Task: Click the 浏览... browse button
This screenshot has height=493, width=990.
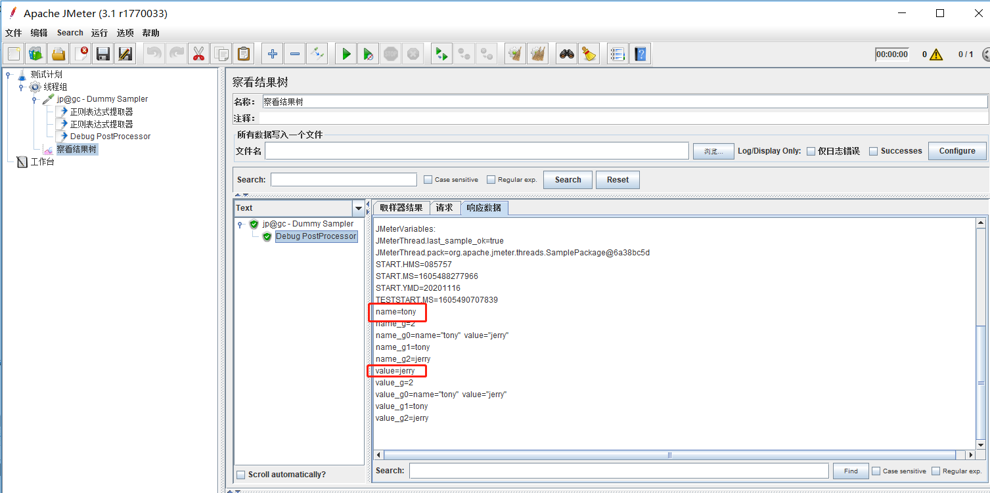Action: click(x=713, y=151)
